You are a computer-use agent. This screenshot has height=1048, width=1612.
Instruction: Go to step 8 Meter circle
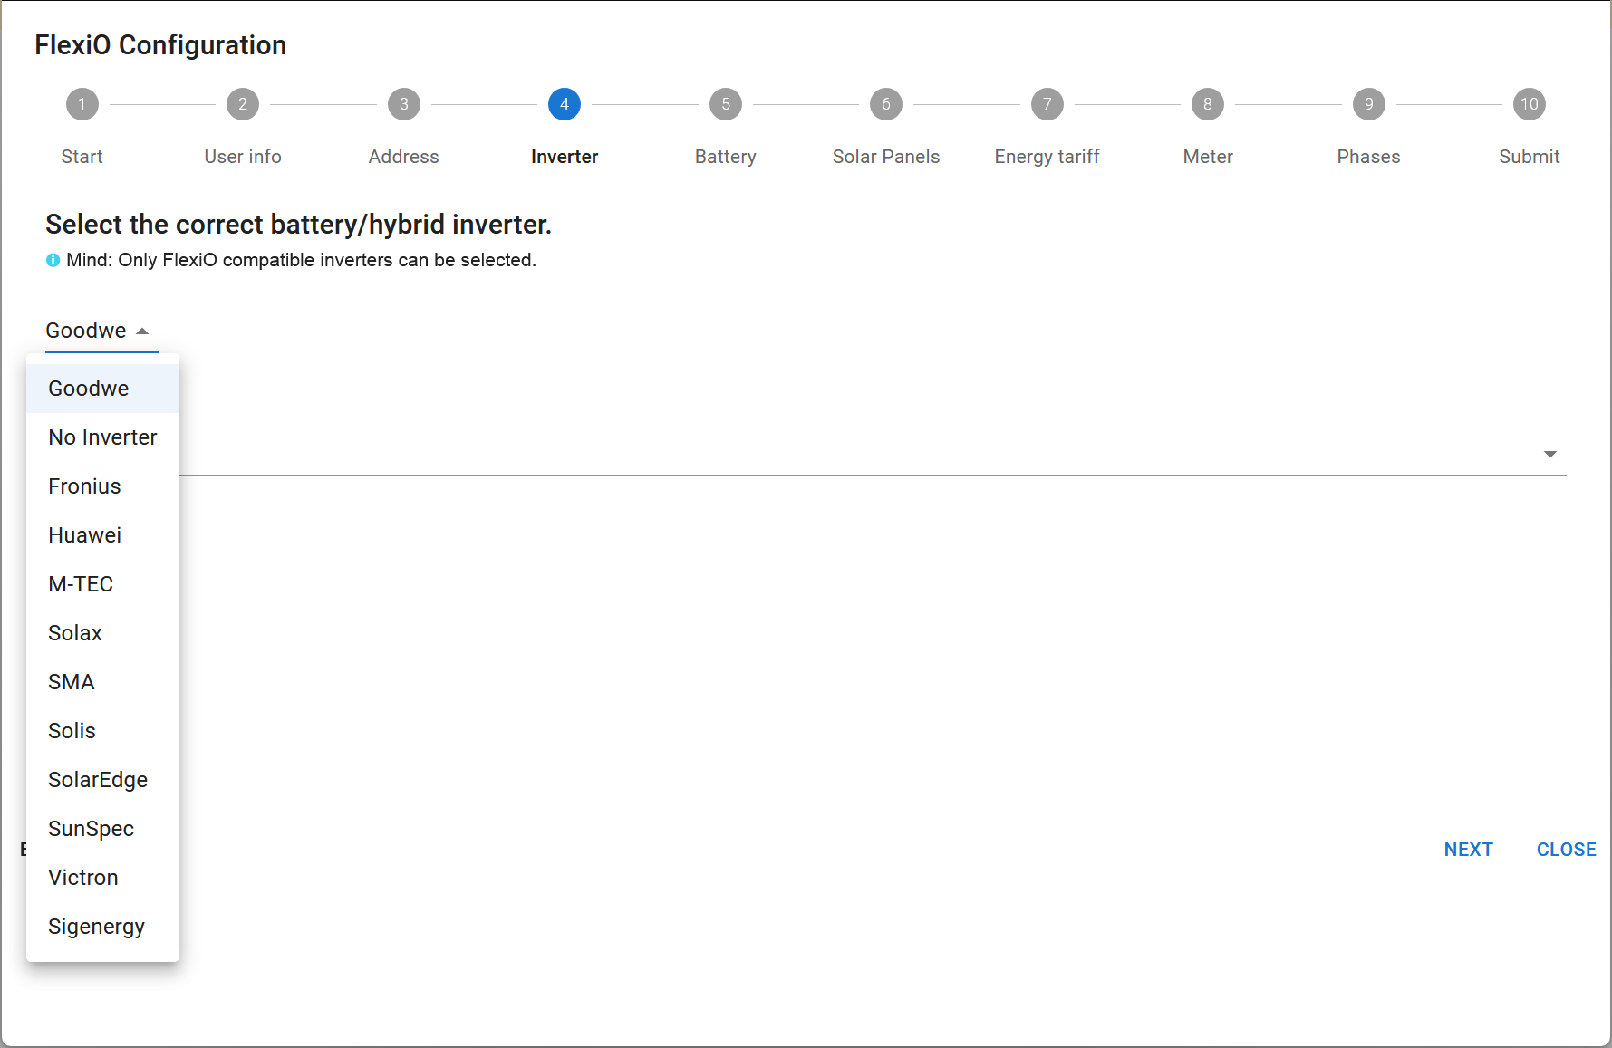[x=1207, y=104]
